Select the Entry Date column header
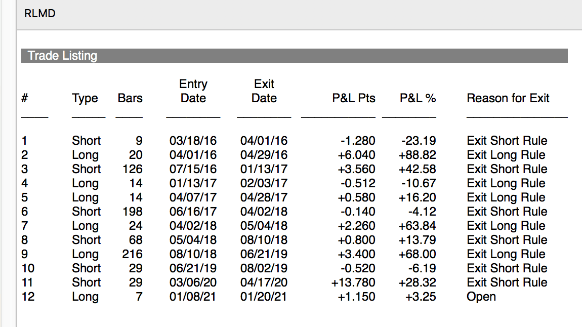Viewport: 582px width, 327px height. (193, 91)
